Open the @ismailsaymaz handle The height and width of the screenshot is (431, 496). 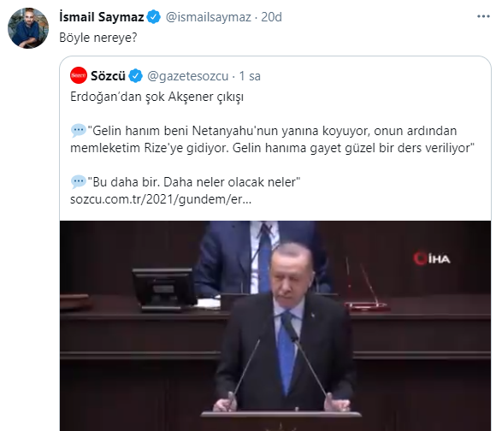point(209,17)
